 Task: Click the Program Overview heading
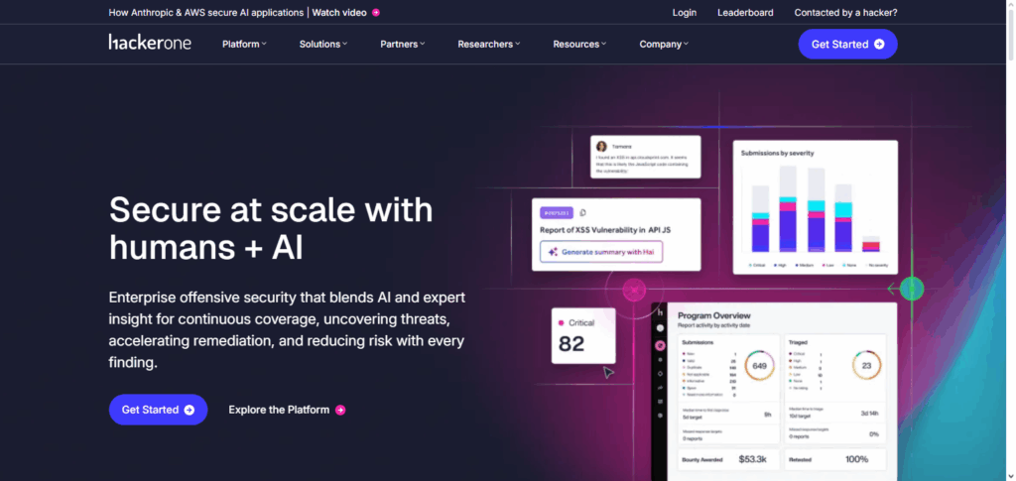point(714,316)
